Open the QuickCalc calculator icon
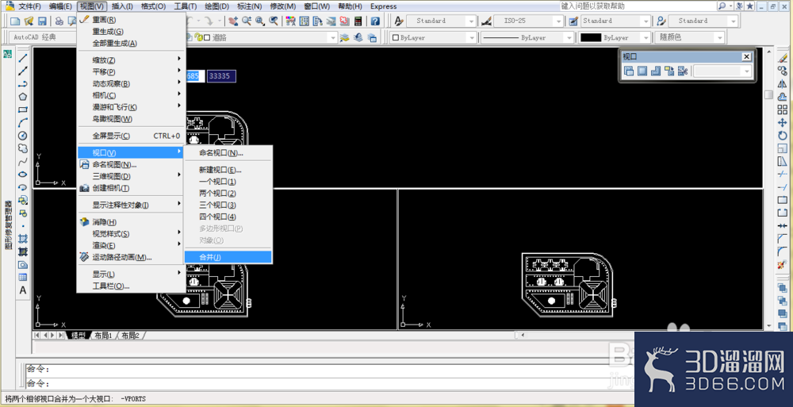Screen dimensions: 793x407 (x=358, y=21)
